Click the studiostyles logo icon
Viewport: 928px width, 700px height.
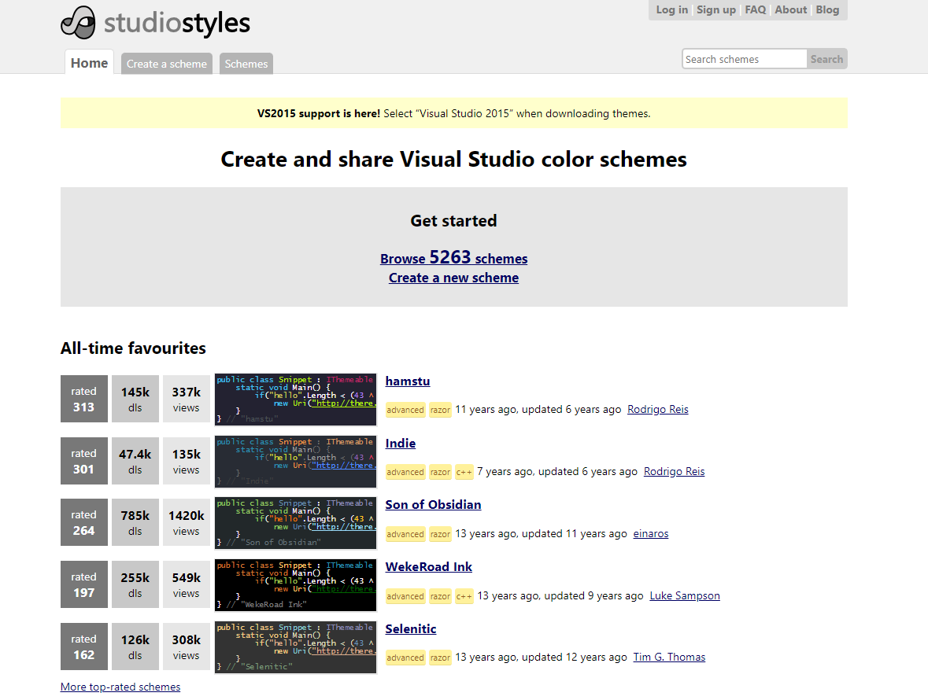[78, 23]
